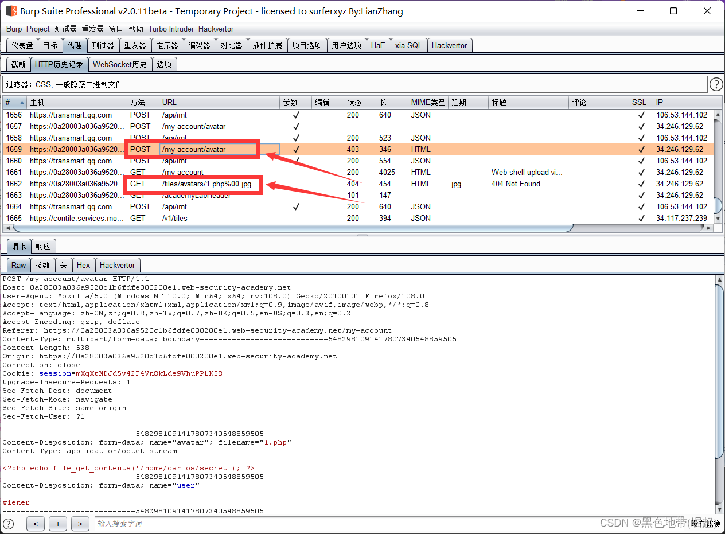Open the 截断 intercept sub-tab

(18, 64)
